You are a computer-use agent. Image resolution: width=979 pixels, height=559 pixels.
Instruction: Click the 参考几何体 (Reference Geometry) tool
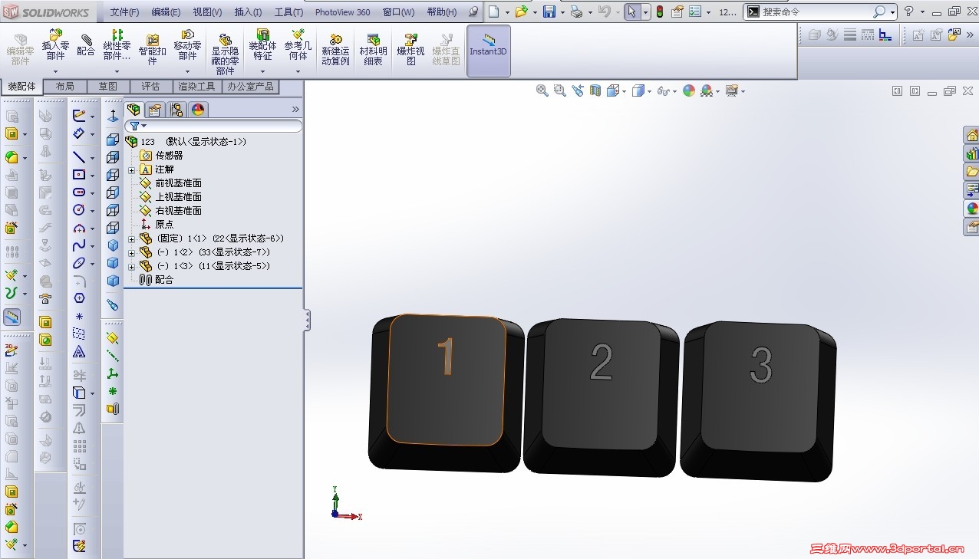[298, 45]
